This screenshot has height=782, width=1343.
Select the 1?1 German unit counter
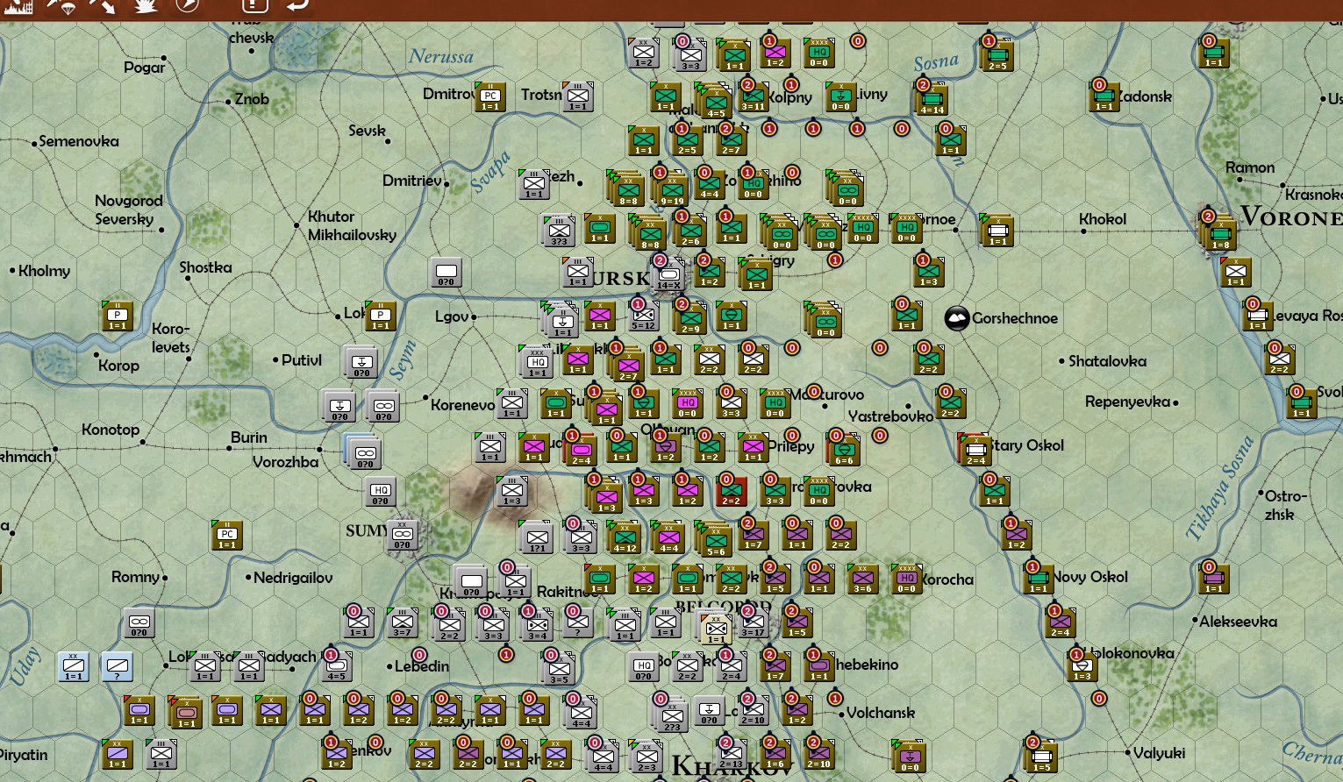(537, 537)
